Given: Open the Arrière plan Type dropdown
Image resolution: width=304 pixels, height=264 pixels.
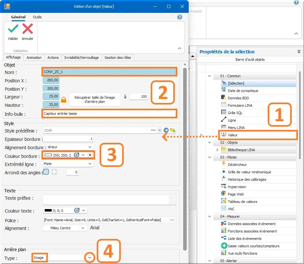Looking at the screenshot, I should pos(90,258).
